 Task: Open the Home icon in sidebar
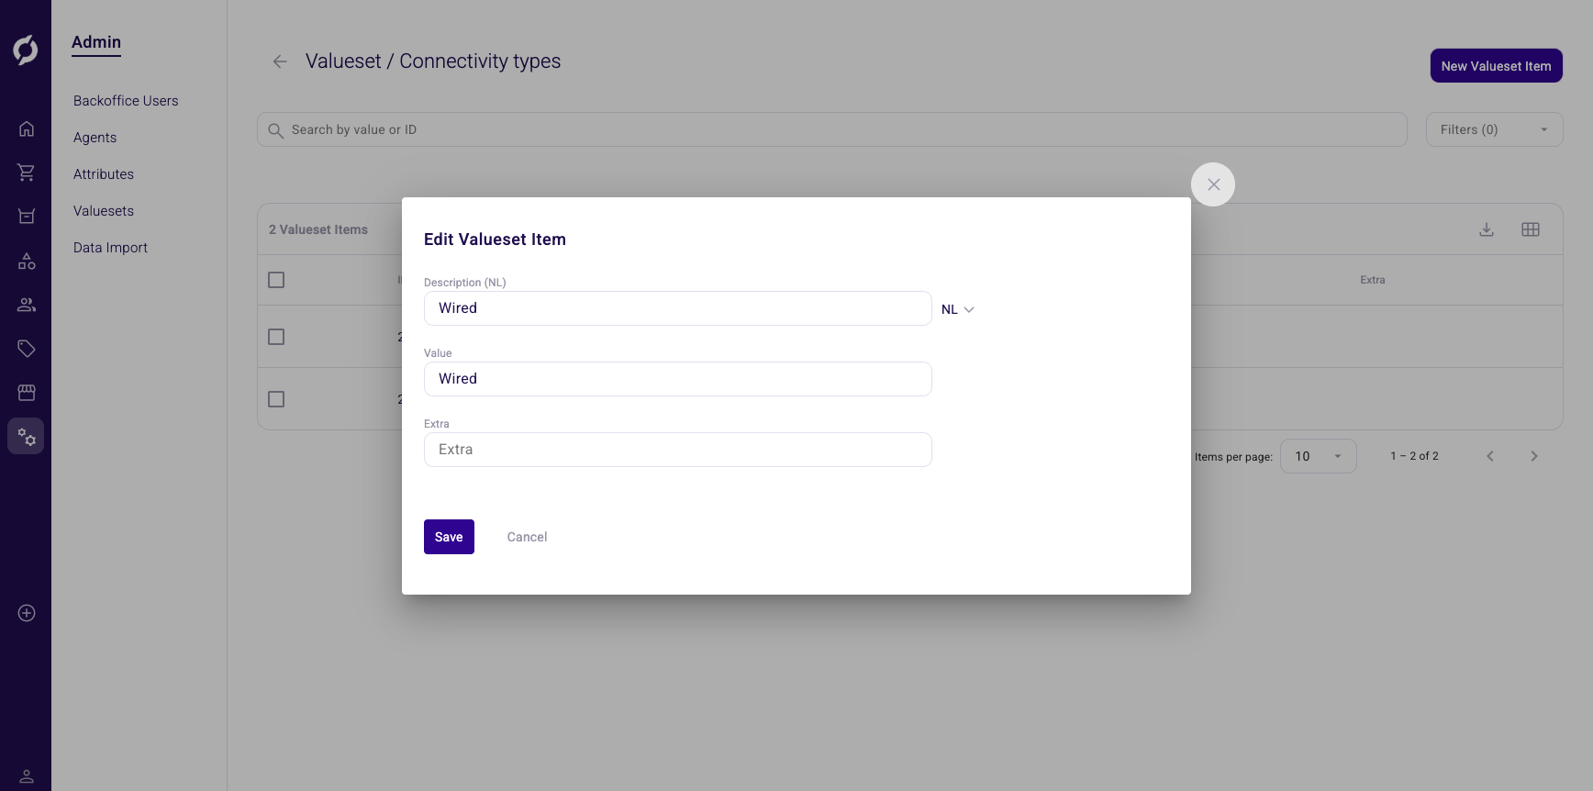tap(27, 128)
